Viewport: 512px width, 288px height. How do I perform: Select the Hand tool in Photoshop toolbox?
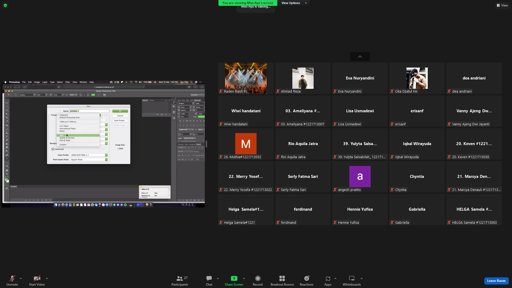[7, 170]
